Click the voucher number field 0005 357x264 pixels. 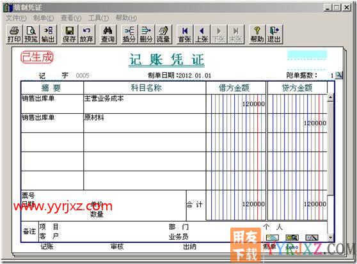coord(83,75)
